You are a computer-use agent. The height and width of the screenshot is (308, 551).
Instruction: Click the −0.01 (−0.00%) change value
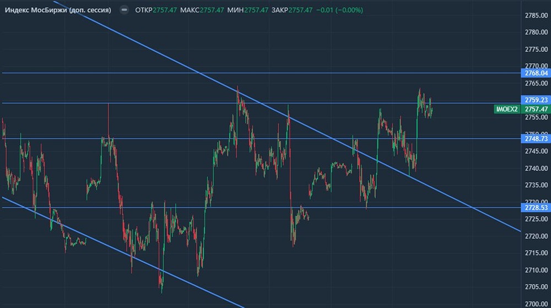(x=339, y=10)
